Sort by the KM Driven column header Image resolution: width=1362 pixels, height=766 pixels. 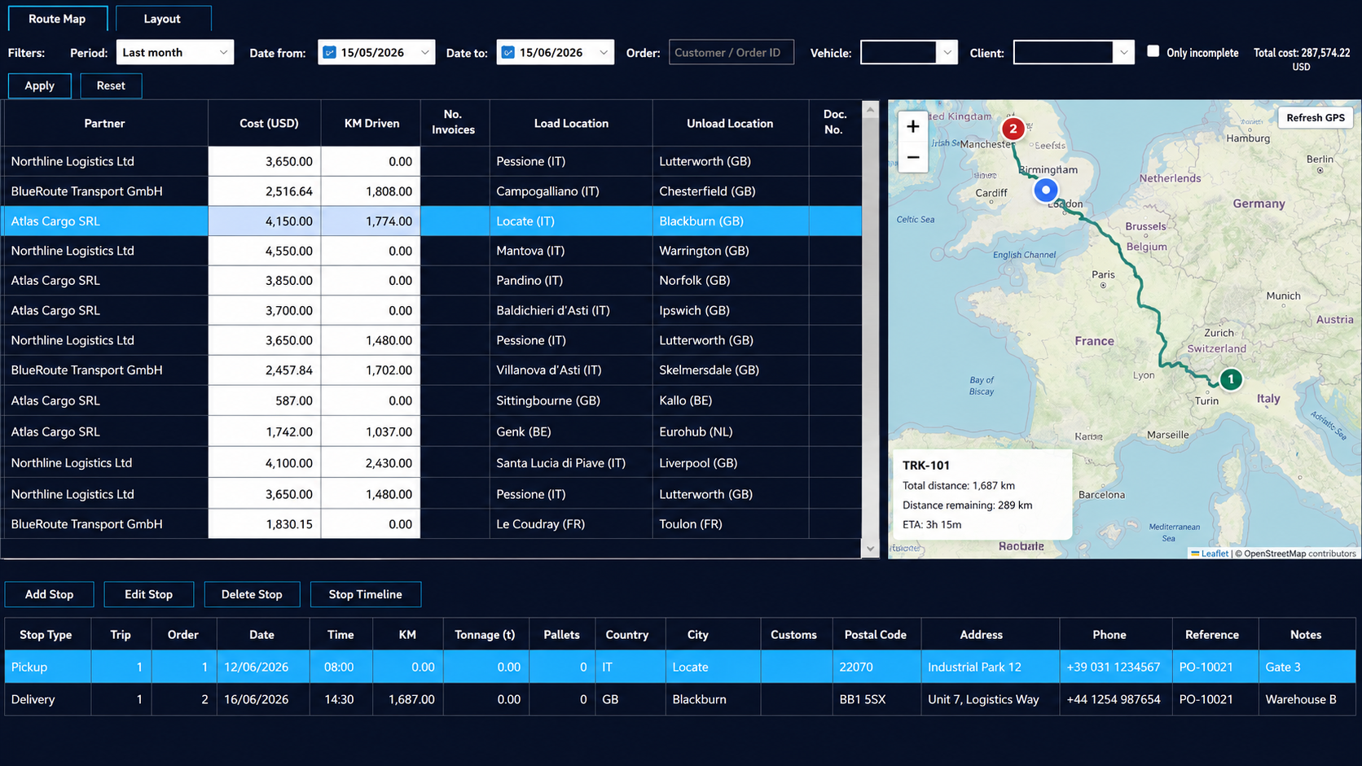click(x=371, y=123)
